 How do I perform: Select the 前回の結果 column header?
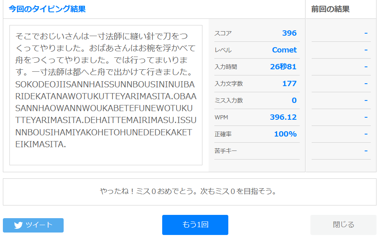[330, 9]
